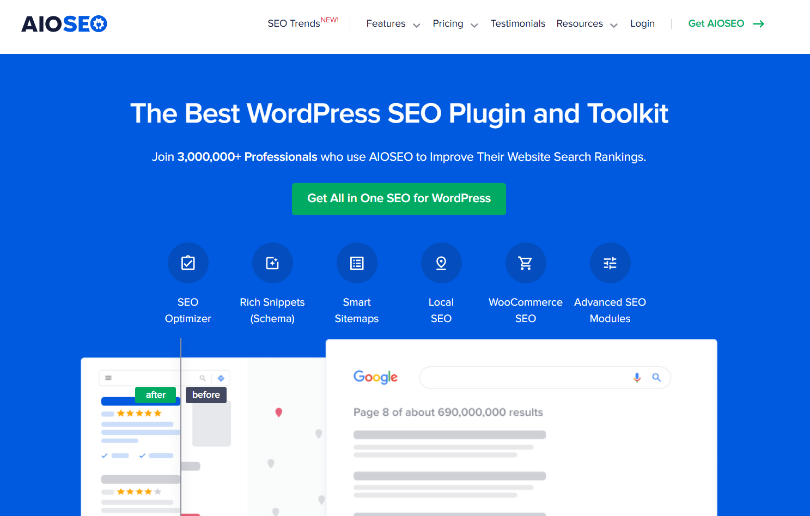810x516 pixels.
Task: Open the Features menu
Action: [x=386, y=23]
